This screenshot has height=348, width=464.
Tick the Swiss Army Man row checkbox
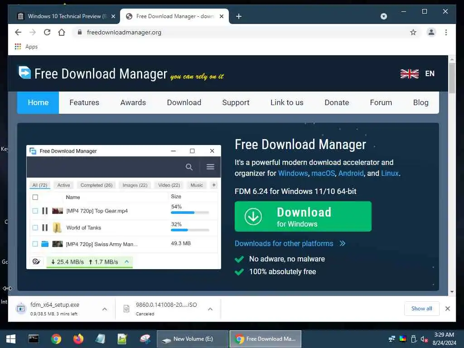click(x=35, y=244)
